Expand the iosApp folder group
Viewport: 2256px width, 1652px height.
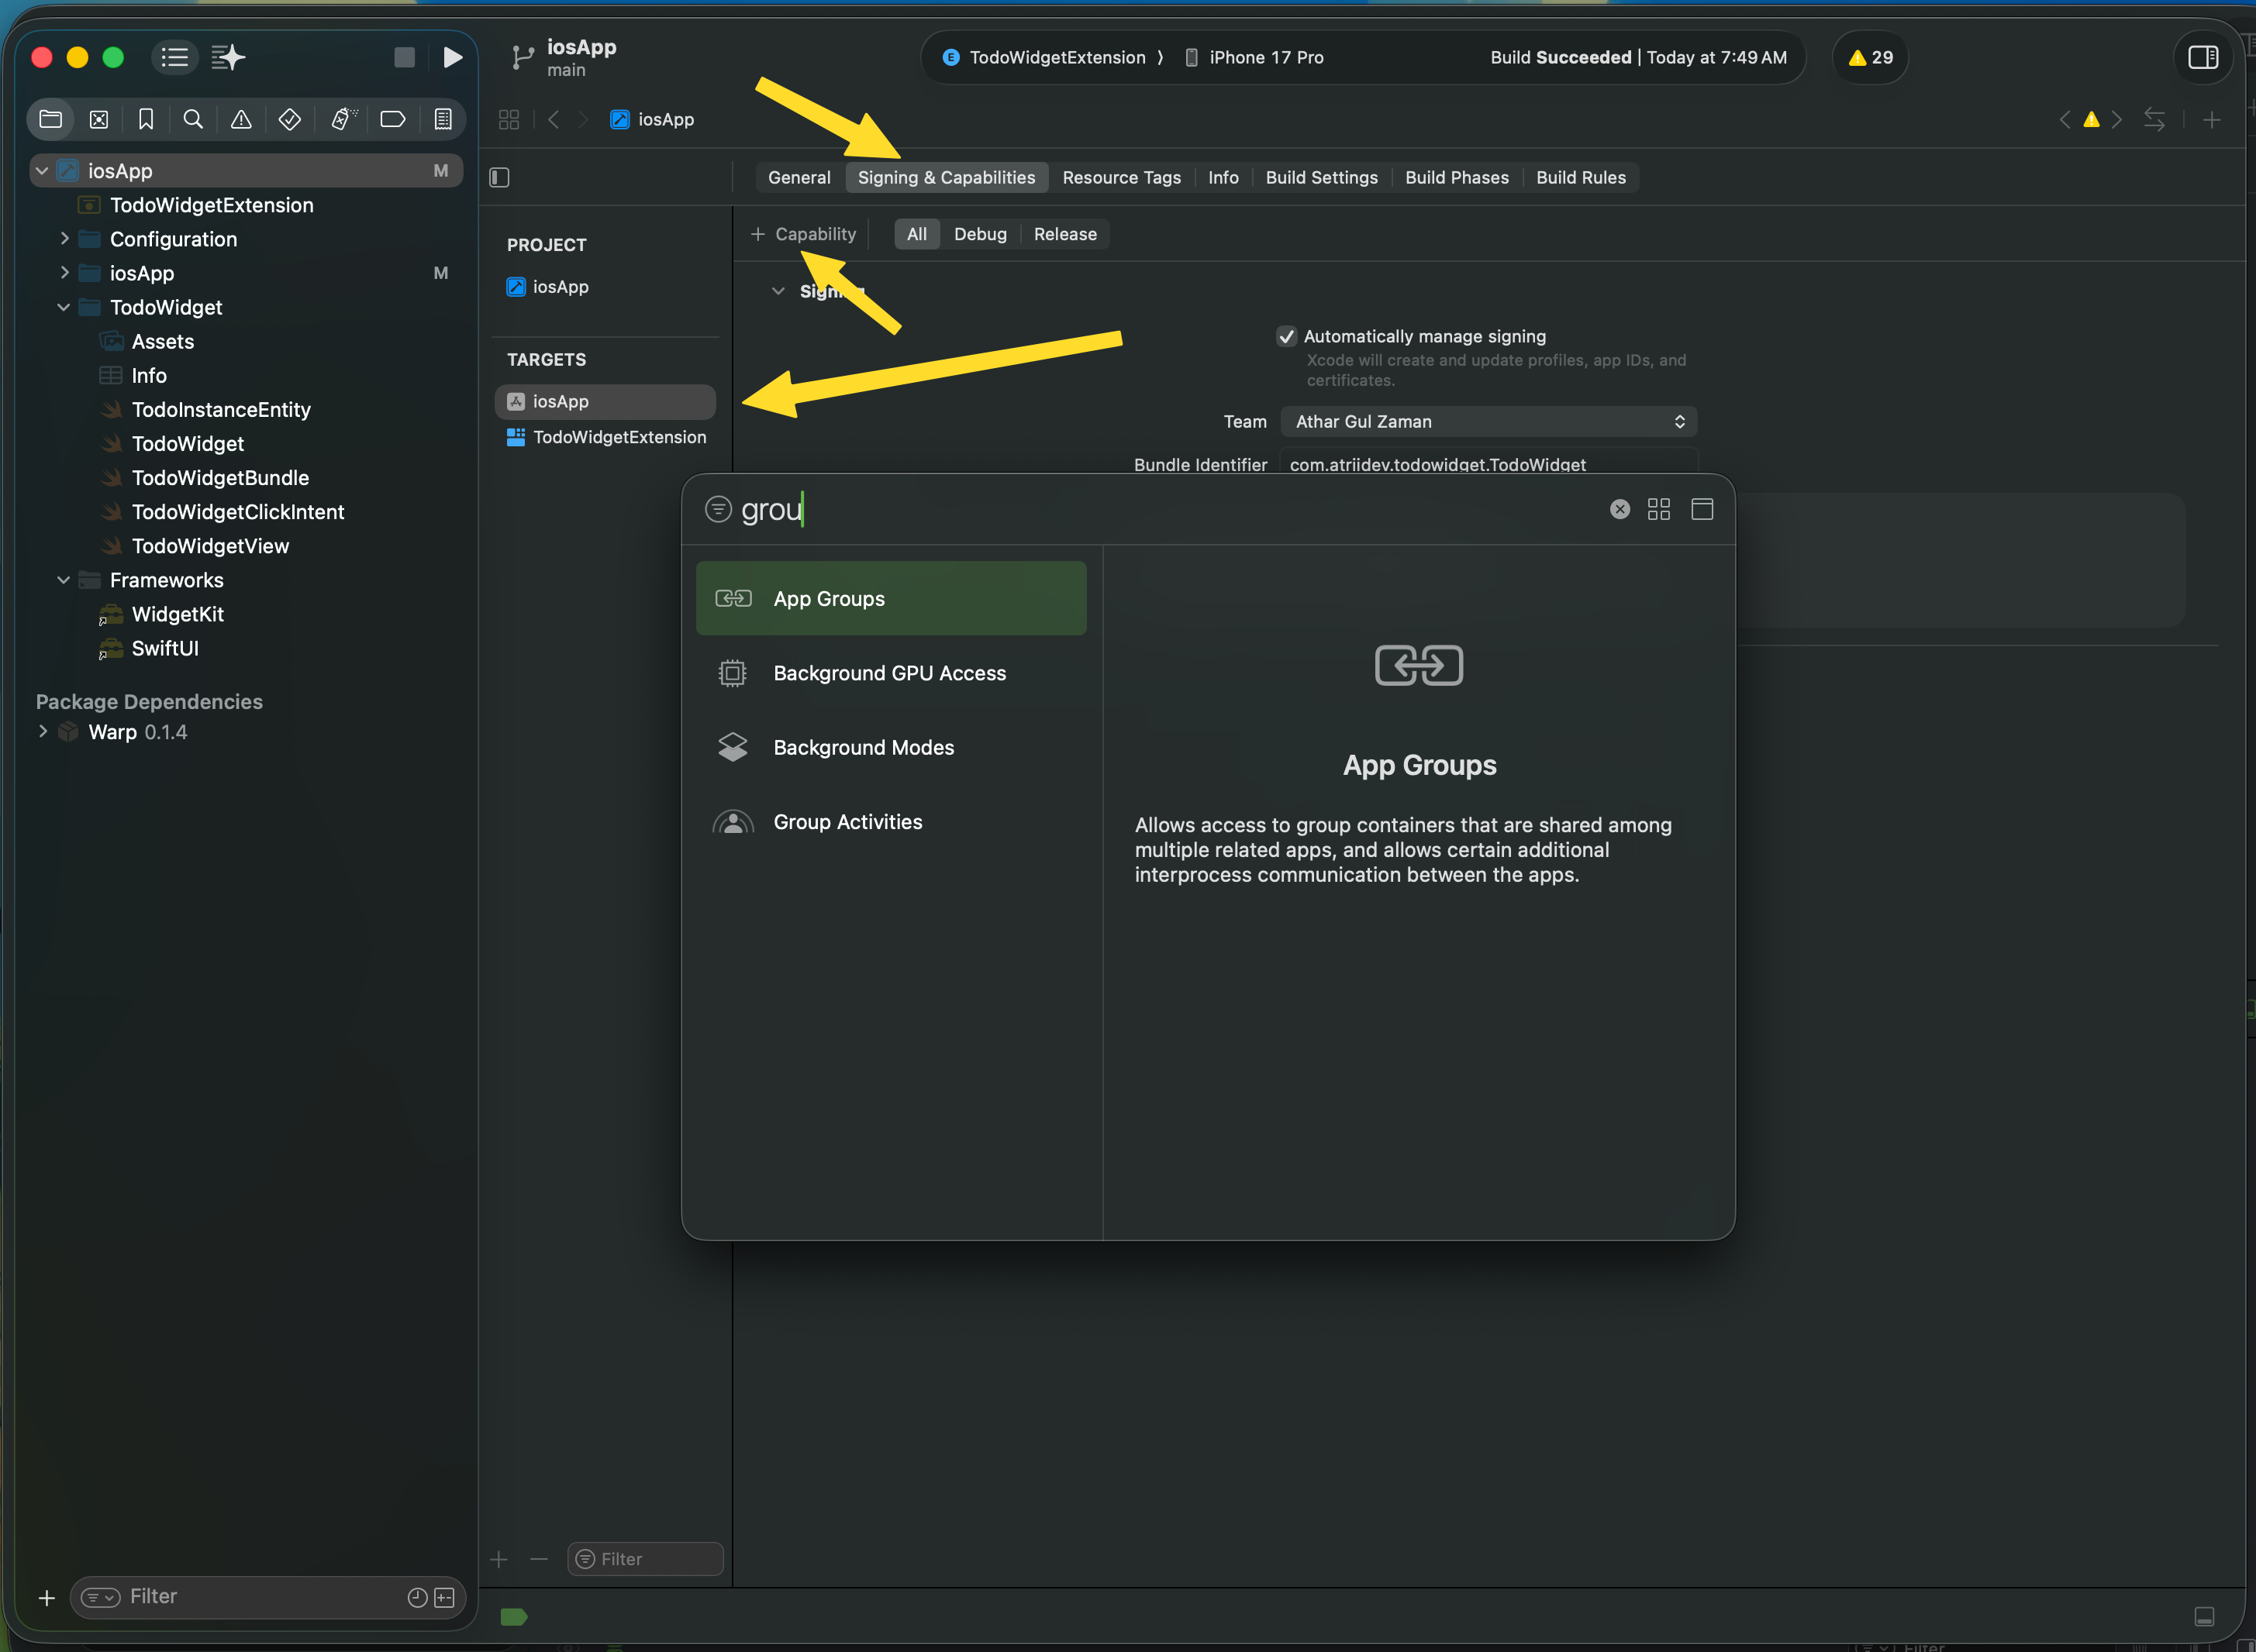(64, 273)
